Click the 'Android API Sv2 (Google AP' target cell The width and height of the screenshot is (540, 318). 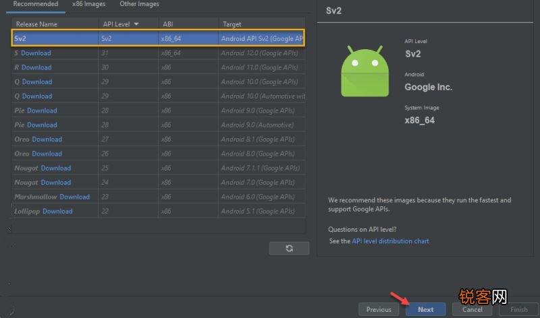[261, 38]
